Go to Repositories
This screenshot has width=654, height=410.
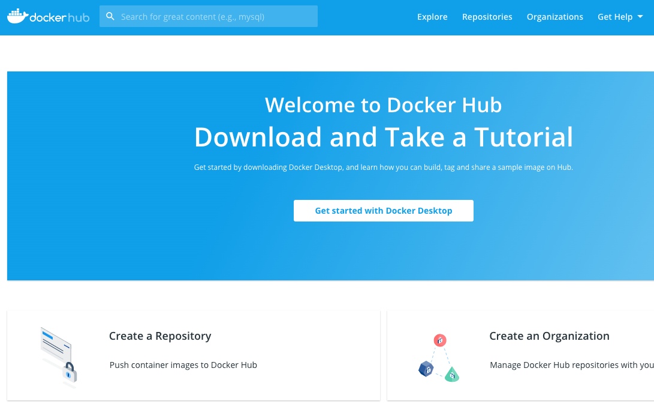[x=487, y=17]
